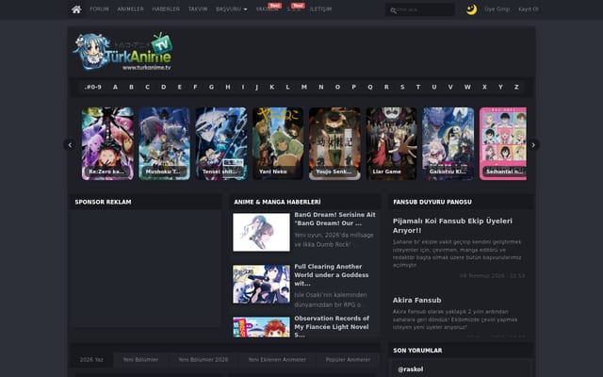603x377 pixels.
Task: Click the Kayıt Ol register link
Action: 528,9
